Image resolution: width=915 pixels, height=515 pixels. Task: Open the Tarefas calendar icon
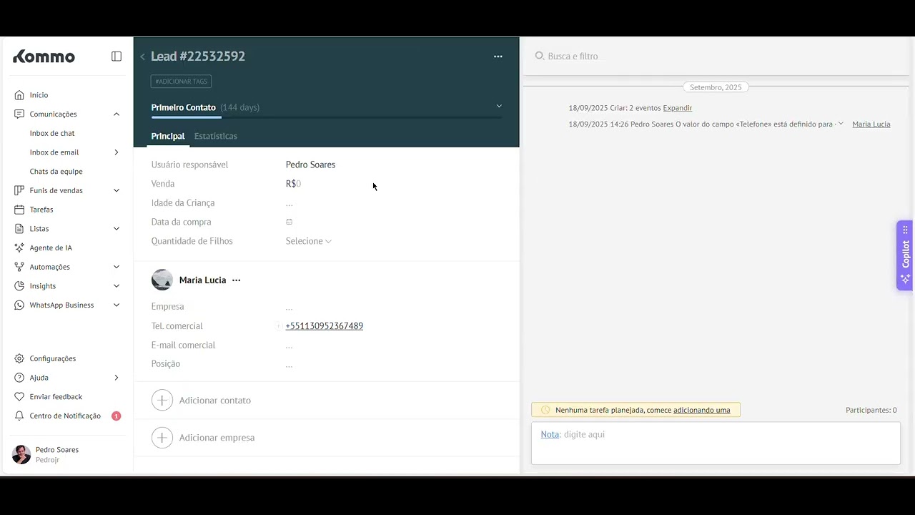click(x=19, y=210)
